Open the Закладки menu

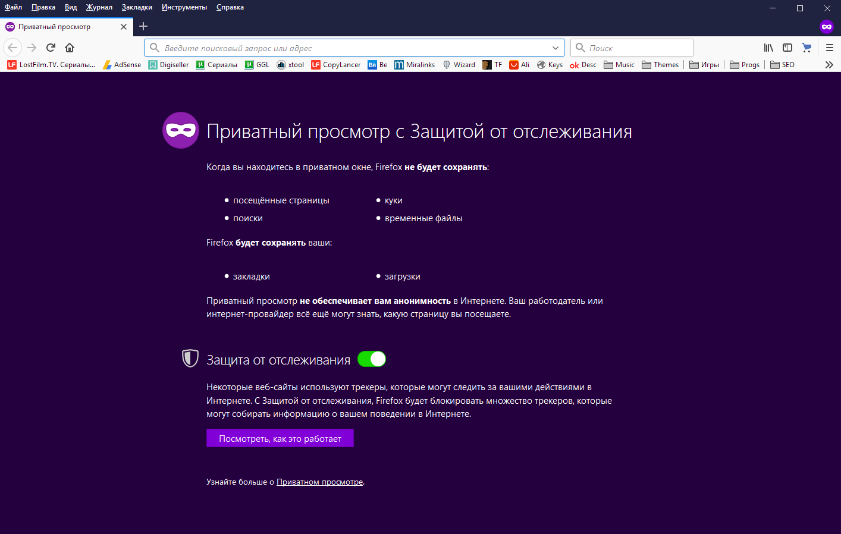pos(137,7)
